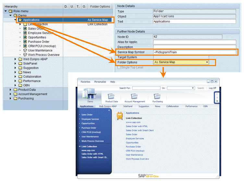Click the Work Process Overview cube icon

pyautogui.click(x=25, y=55)
